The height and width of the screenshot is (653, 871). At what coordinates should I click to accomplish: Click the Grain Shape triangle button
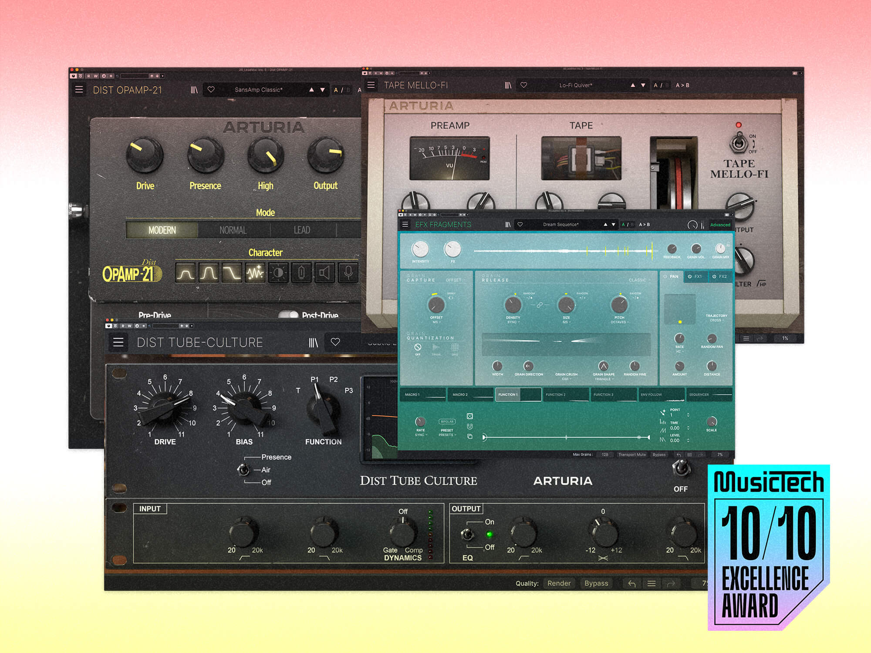coord(603,366)
